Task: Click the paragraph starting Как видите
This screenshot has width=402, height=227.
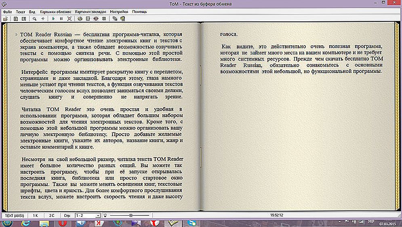Action: tap(301, 59)
